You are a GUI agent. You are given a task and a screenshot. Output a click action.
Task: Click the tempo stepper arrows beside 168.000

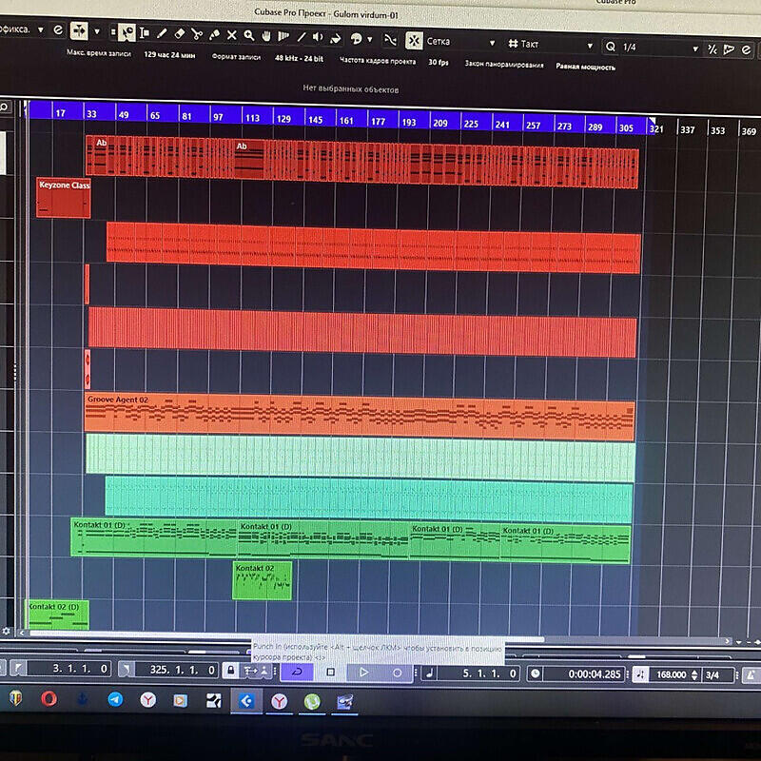click(x=694, y=675)
